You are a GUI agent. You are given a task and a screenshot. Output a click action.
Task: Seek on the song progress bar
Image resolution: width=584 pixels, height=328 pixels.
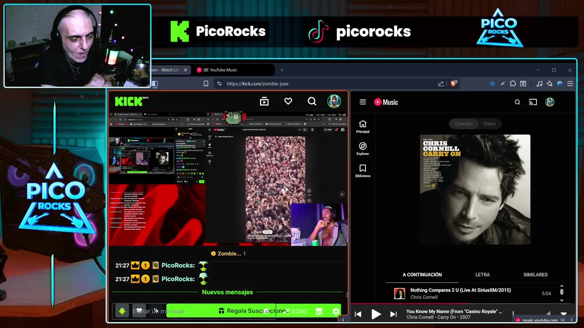point(464,304)
